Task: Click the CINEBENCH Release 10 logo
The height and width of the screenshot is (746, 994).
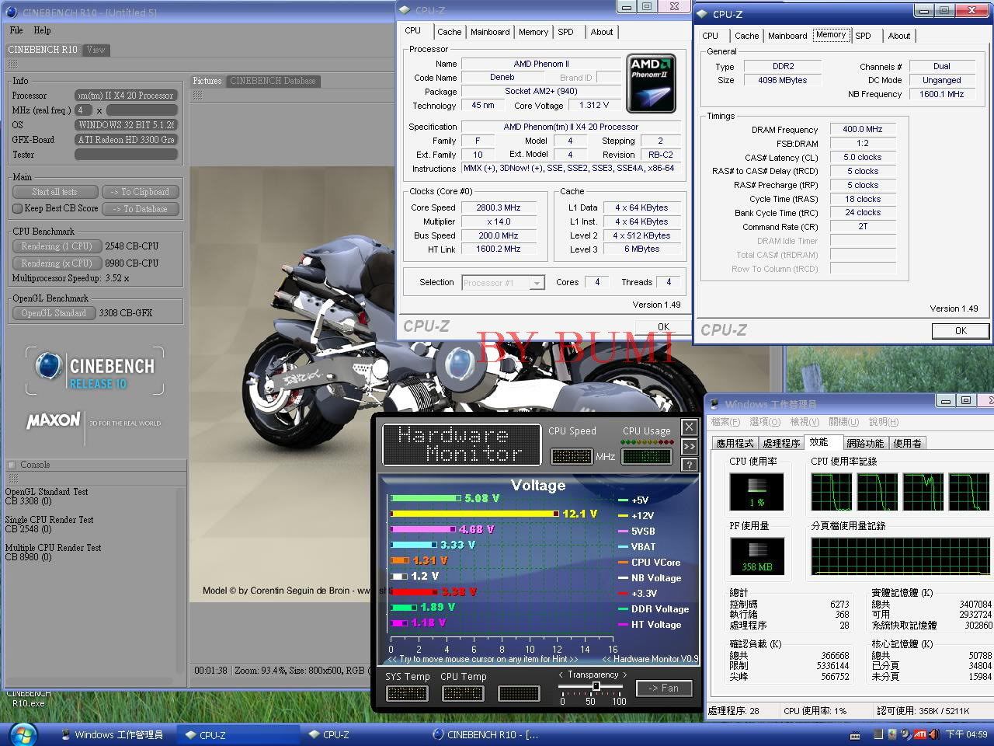Action: (x=96, y=371)
